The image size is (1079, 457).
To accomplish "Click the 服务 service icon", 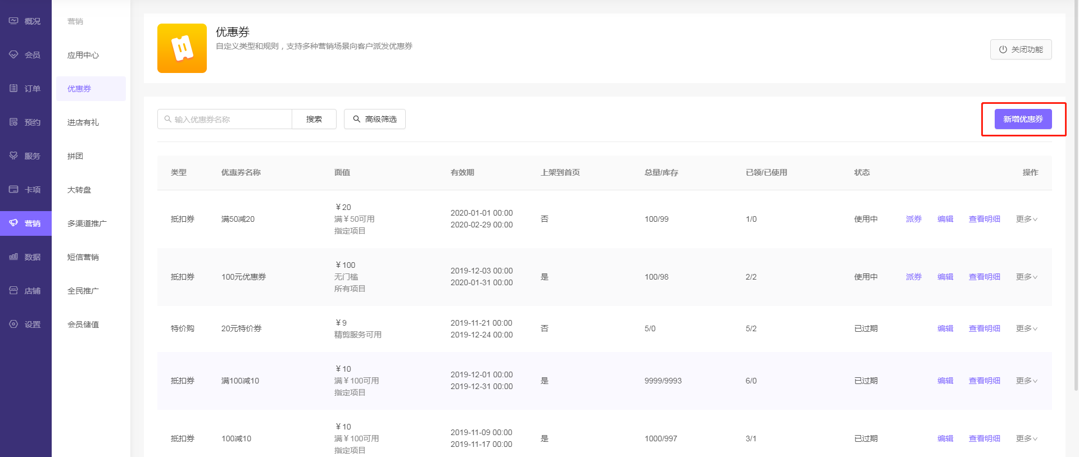I will tap(13, 156).
